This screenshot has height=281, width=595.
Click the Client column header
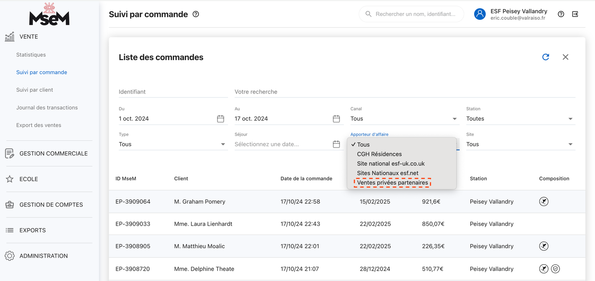point(181,179)
